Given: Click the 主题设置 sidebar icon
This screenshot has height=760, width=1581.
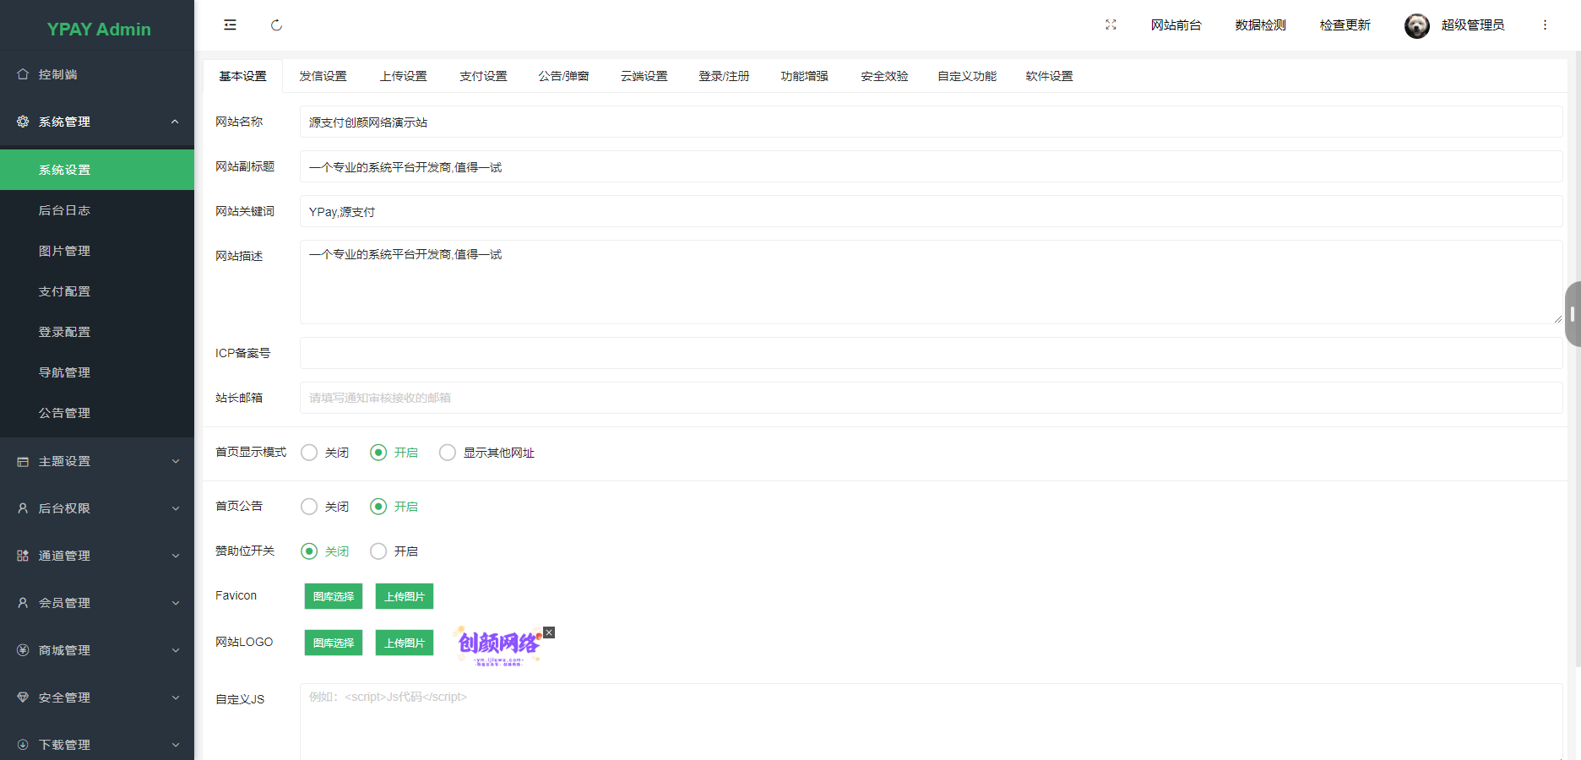Looking at the screenshot, I should [23, 462].
